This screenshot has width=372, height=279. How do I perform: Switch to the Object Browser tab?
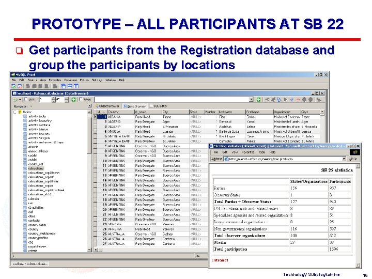pyautogui.click(x=107, y=106)
